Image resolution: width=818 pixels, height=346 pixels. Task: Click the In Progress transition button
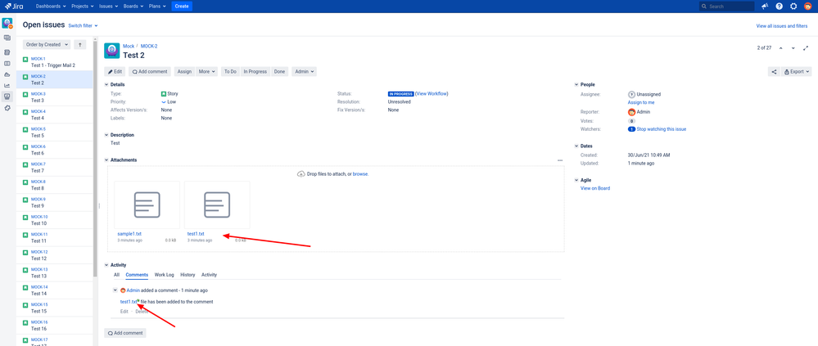tap(255, 72)
